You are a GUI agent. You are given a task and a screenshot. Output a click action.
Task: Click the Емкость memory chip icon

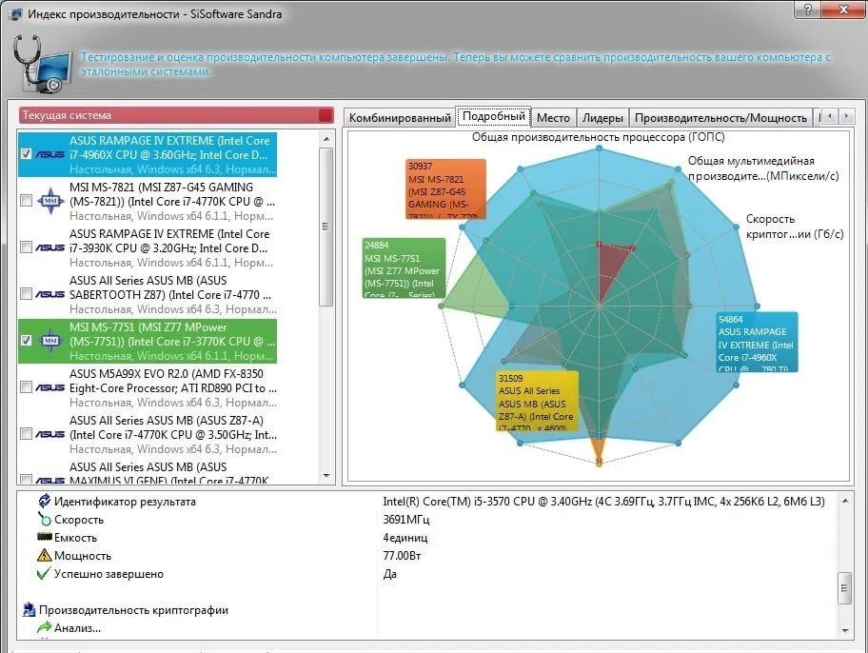pyautogui.click(x=45, y=537)
